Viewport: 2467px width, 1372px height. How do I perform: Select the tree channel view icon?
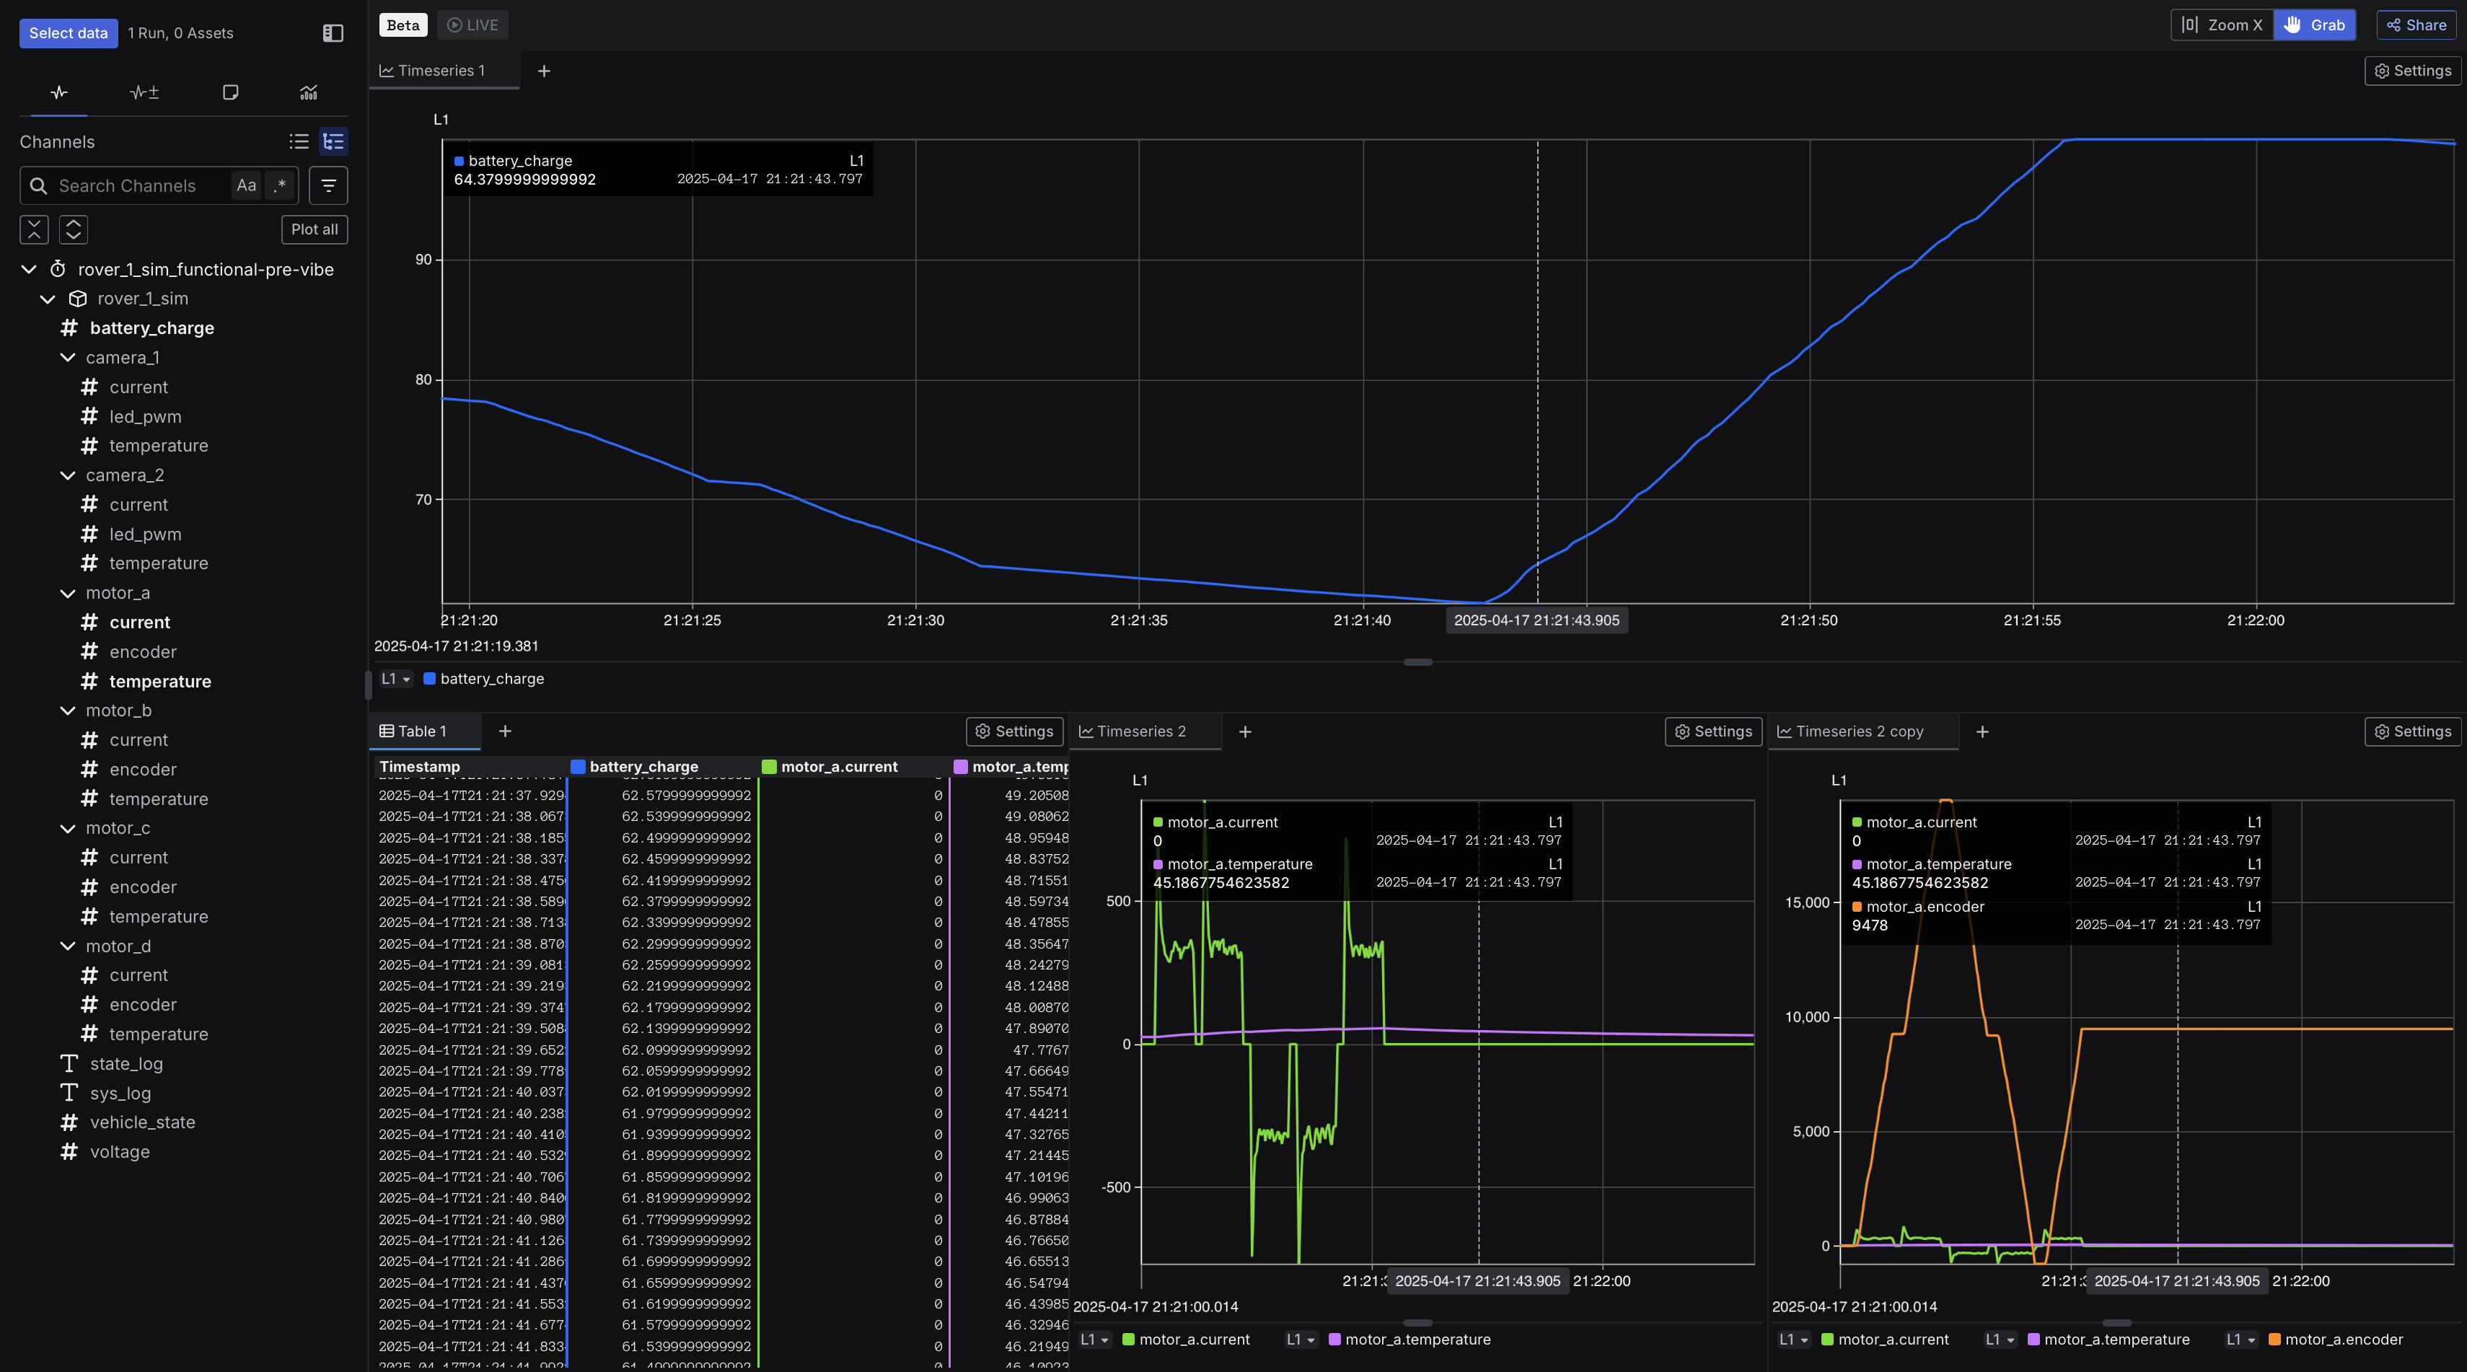333,141
